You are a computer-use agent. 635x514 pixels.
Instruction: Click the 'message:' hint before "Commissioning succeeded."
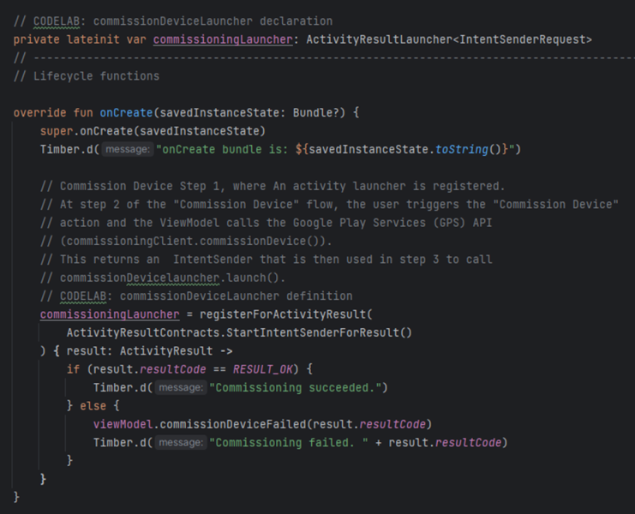tap(181, 388)
